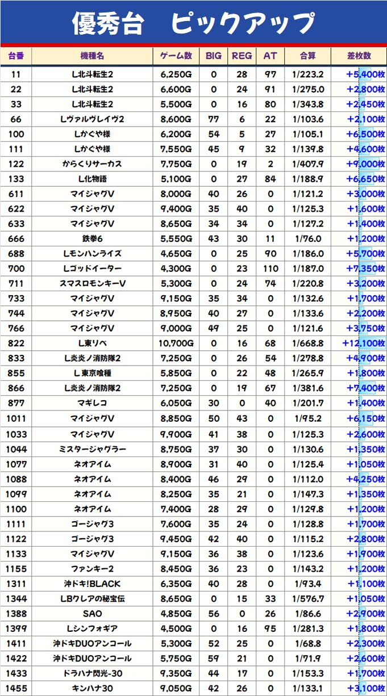Select the ゲーム数 column header
The height and width of the screenshot is (696, 387).
click(x=176, y=56)
